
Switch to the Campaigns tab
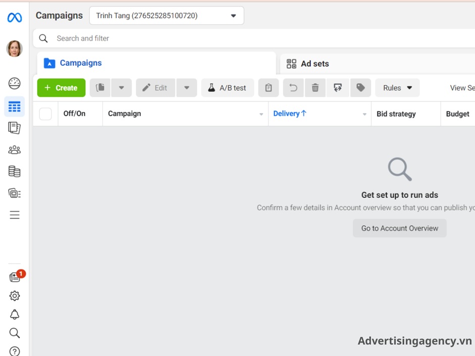156,63
